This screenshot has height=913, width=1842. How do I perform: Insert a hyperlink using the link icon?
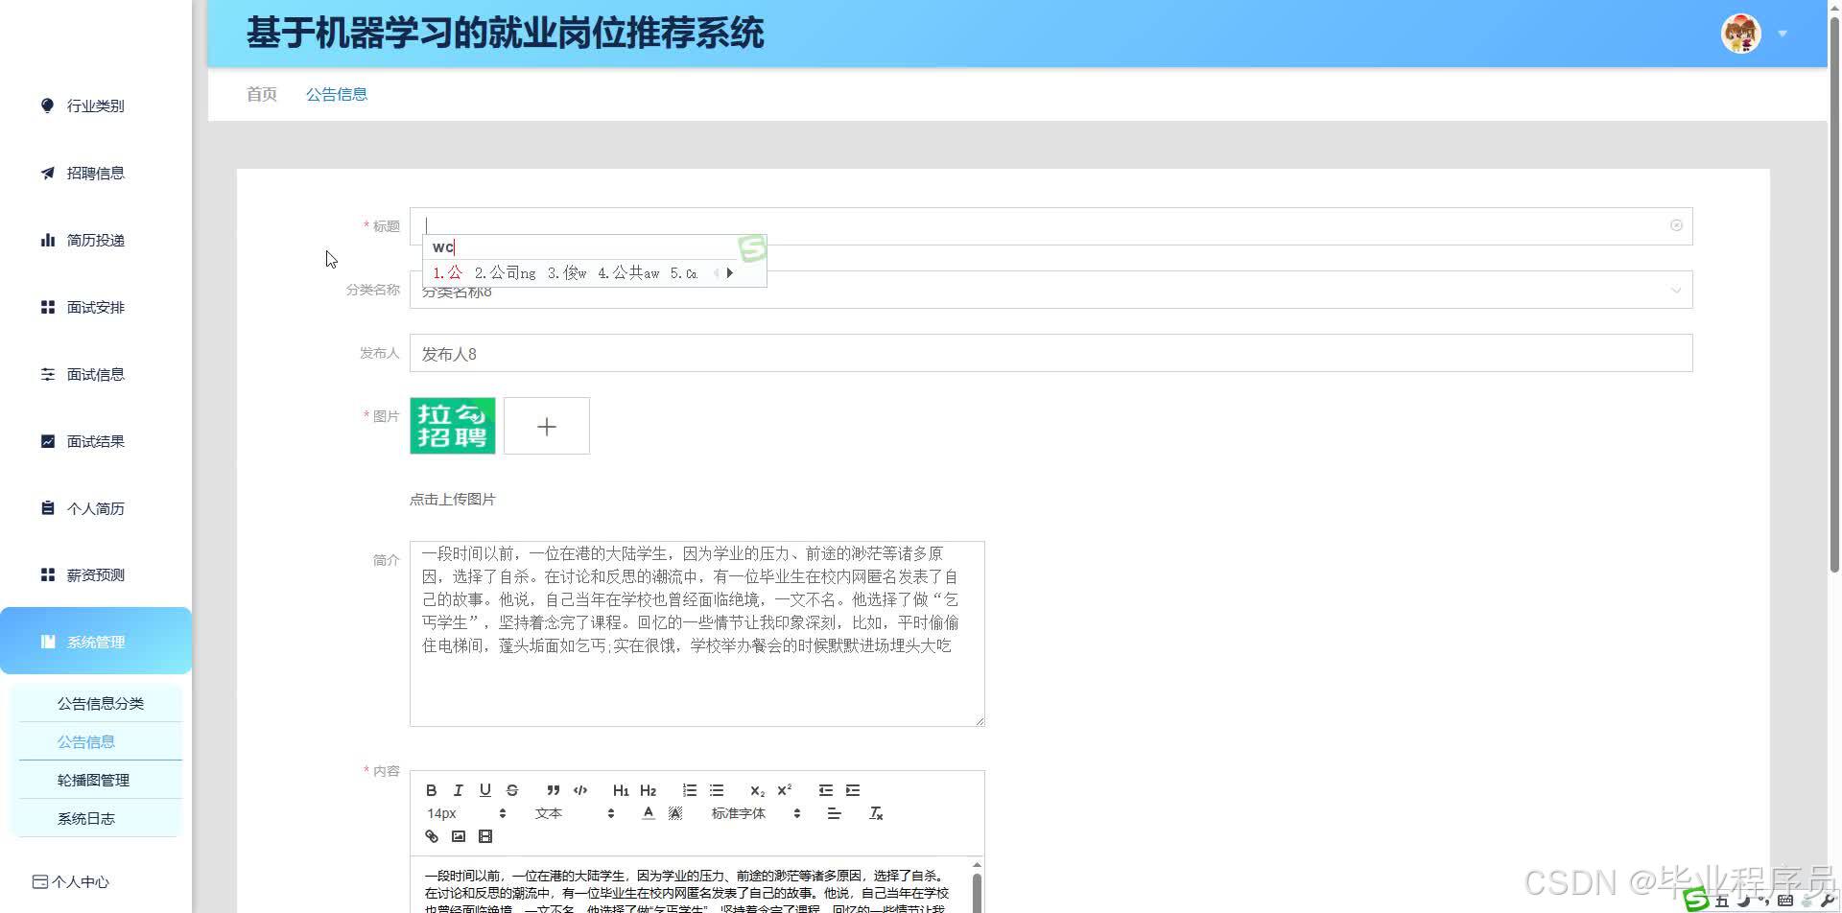click(431, 835)
